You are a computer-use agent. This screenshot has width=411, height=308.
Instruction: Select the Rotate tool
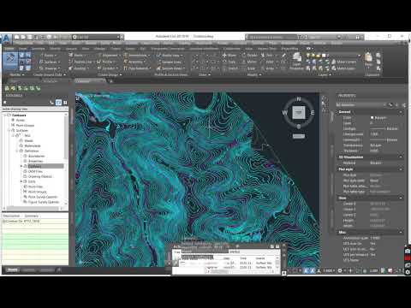point(249,55)
